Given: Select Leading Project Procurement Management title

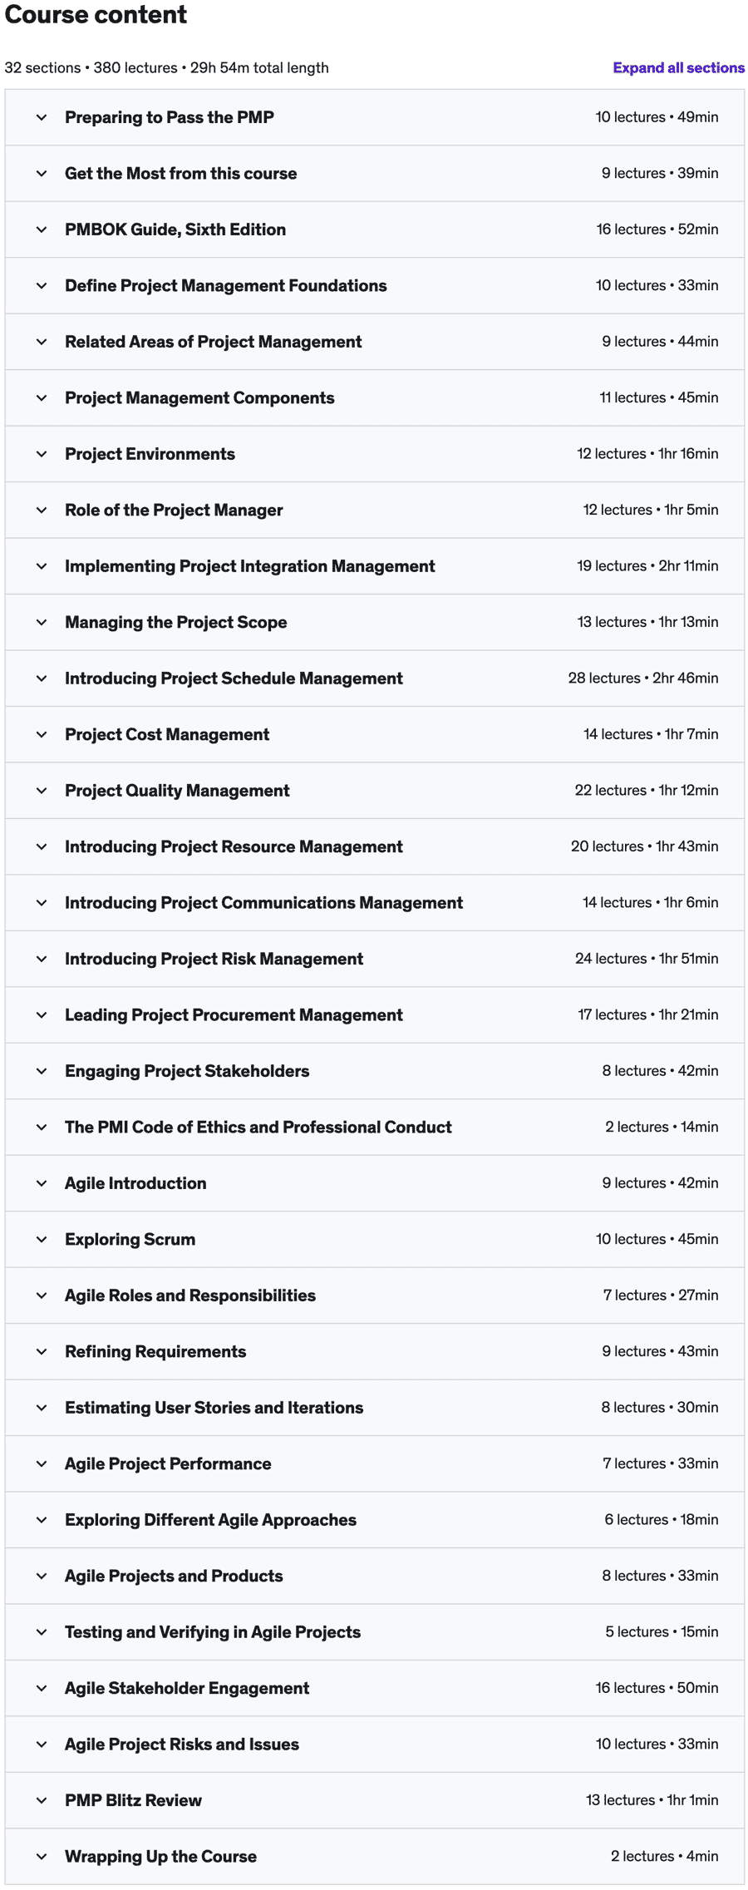Looking at the screenshot, I should coord(234,1015).
